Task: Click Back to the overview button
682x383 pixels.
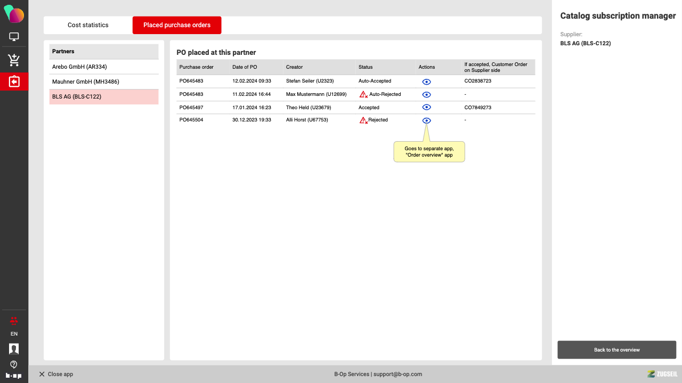Action: tap(616, 350)
